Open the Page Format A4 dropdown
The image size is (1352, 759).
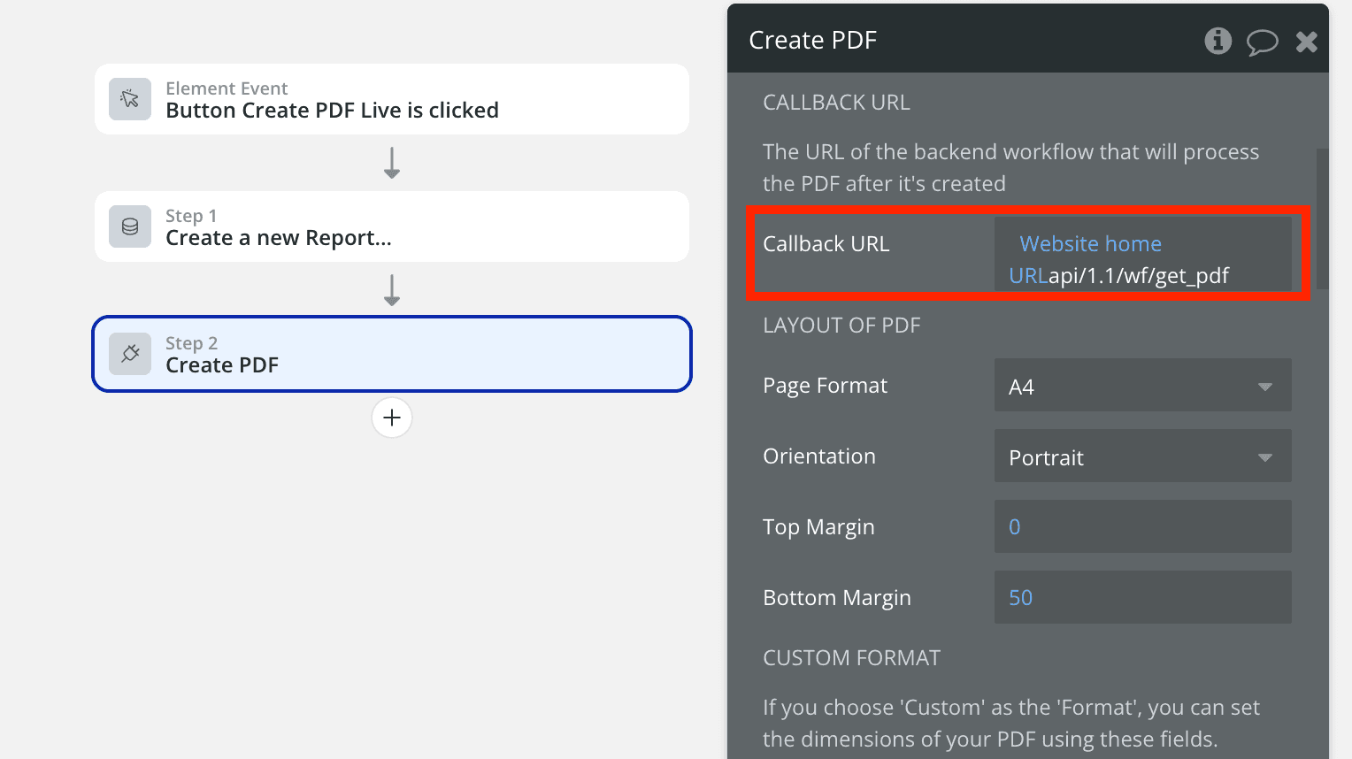pyautogui.click(x=1142, y=386)
